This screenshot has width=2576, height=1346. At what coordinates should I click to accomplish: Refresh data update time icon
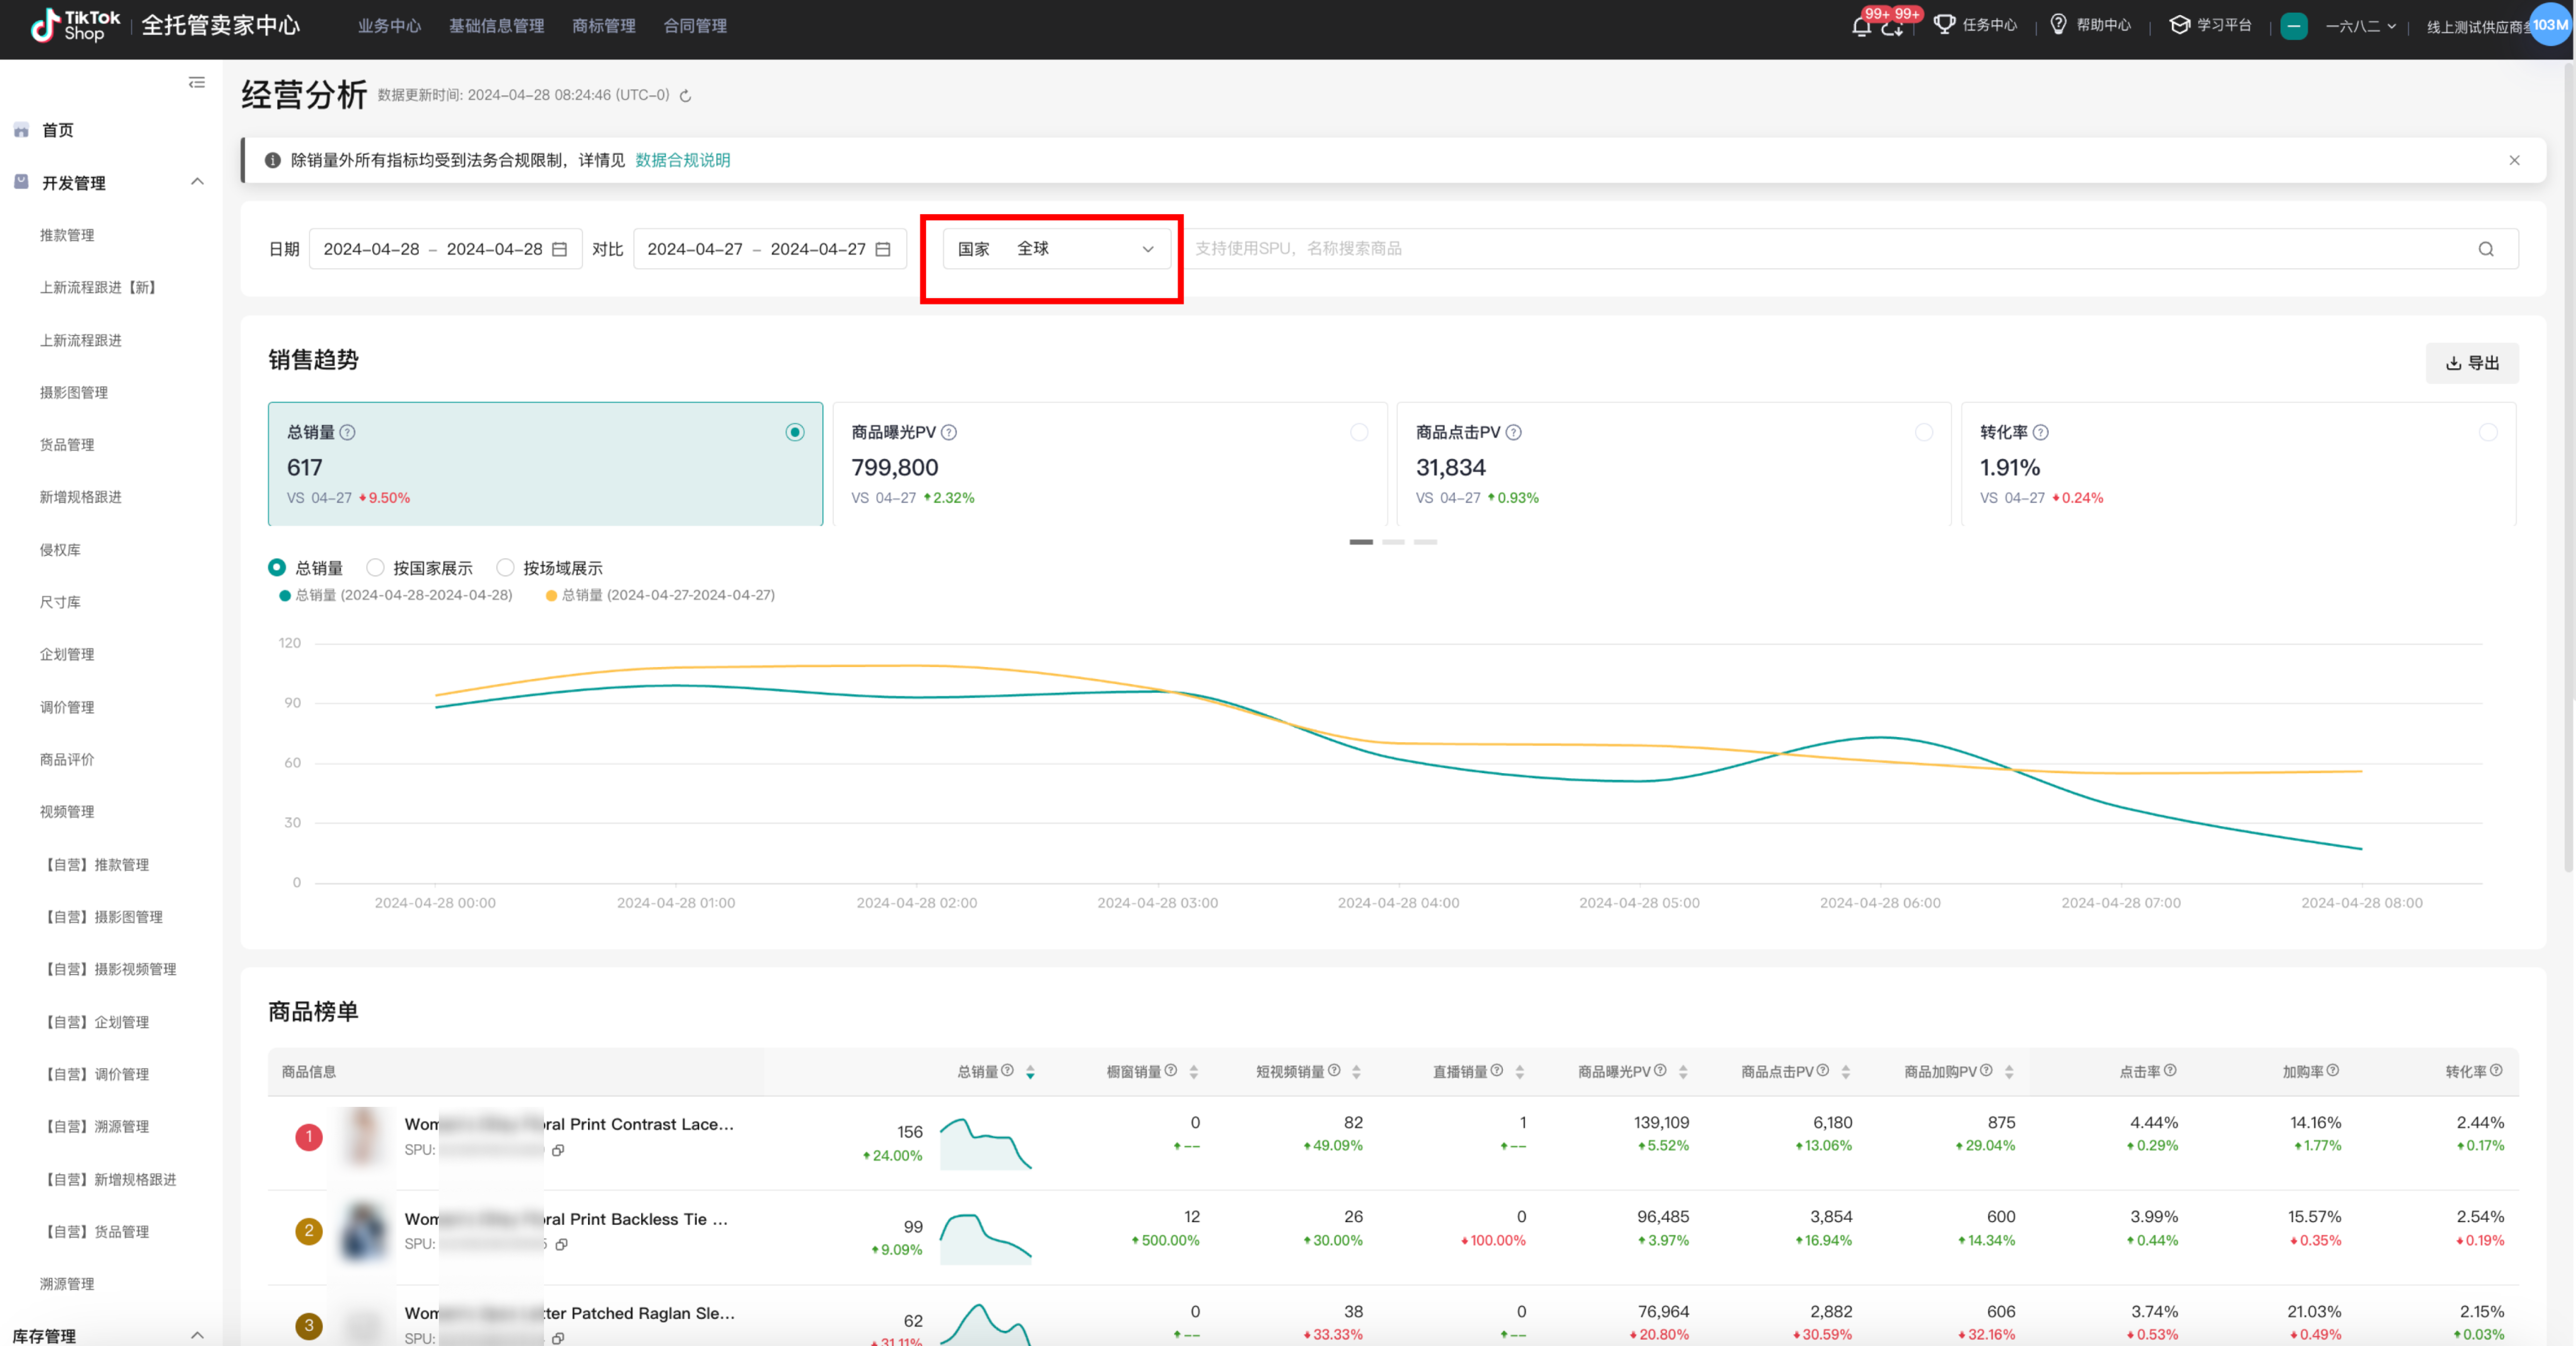tap(685, 96)
